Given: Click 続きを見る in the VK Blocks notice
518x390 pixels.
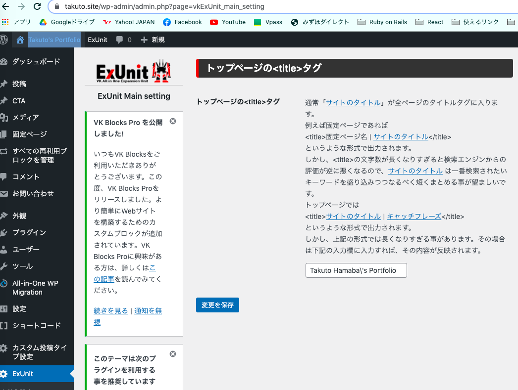Looking at the screenshot, I should (110, 310).
